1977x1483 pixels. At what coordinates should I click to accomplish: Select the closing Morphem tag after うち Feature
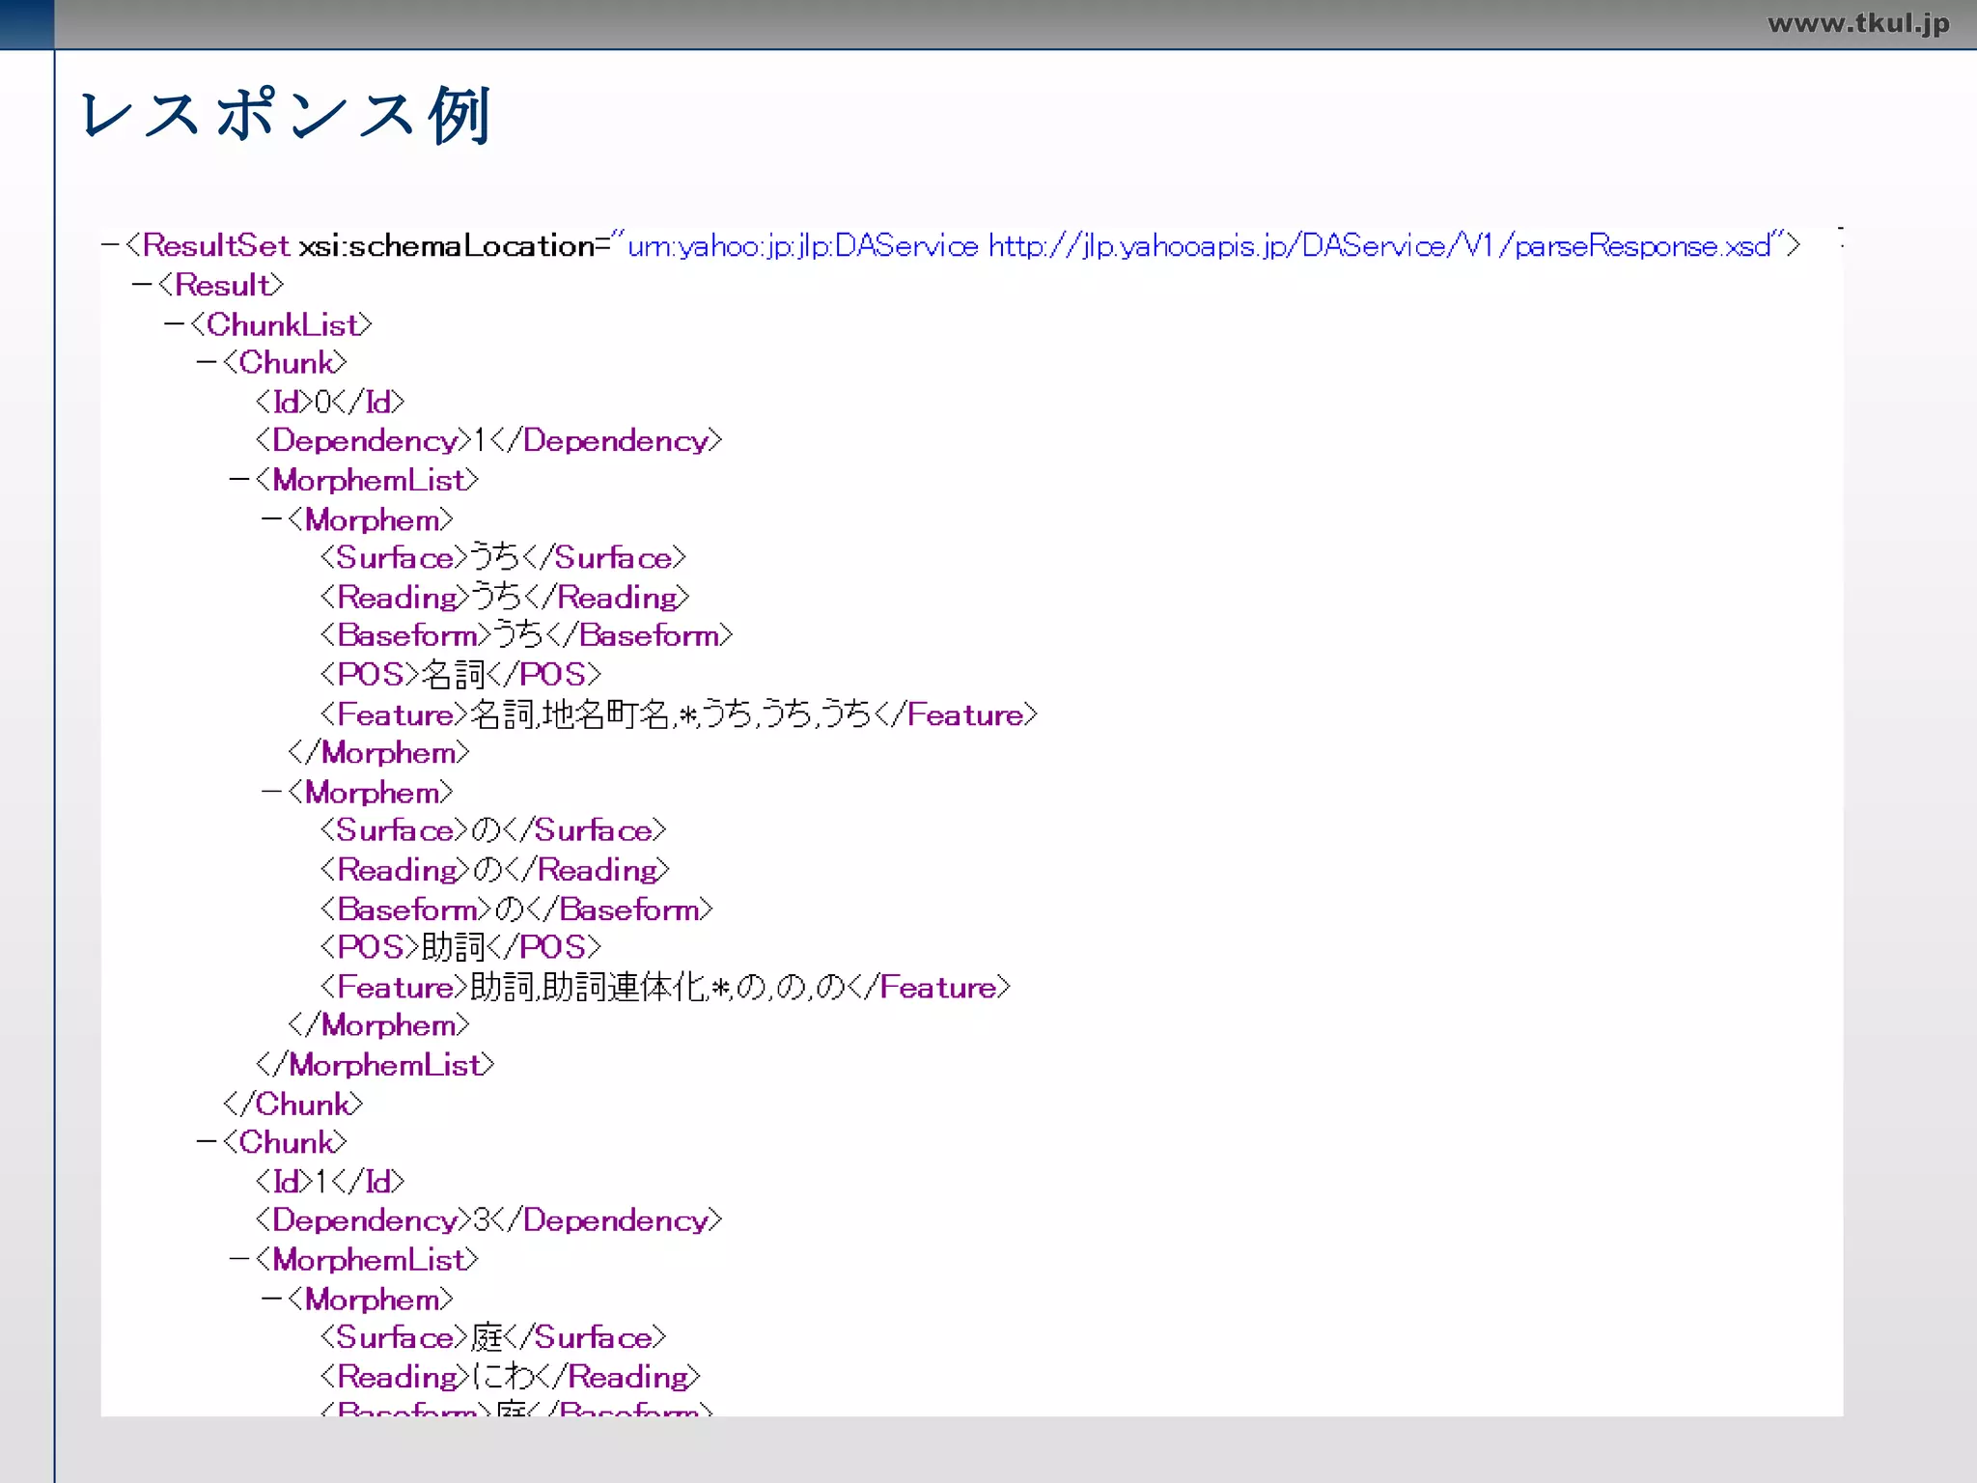[378, 753]
